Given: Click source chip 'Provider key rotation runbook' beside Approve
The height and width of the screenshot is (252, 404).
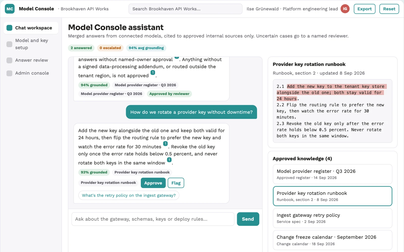Looking at the screenshot, I should pos(109,183).
